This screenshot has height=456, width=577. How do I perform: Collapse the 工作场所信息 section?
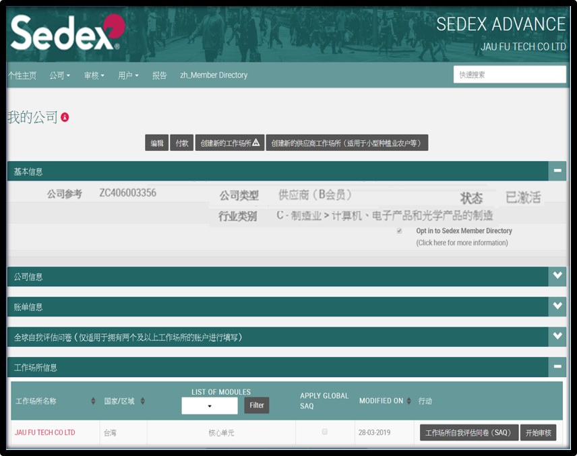coord(557,366)
